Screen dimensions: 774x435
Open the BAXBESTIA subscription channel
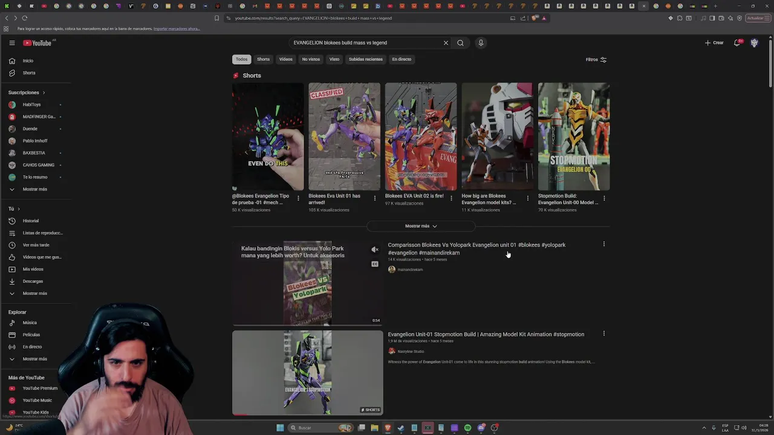(35, 153)
